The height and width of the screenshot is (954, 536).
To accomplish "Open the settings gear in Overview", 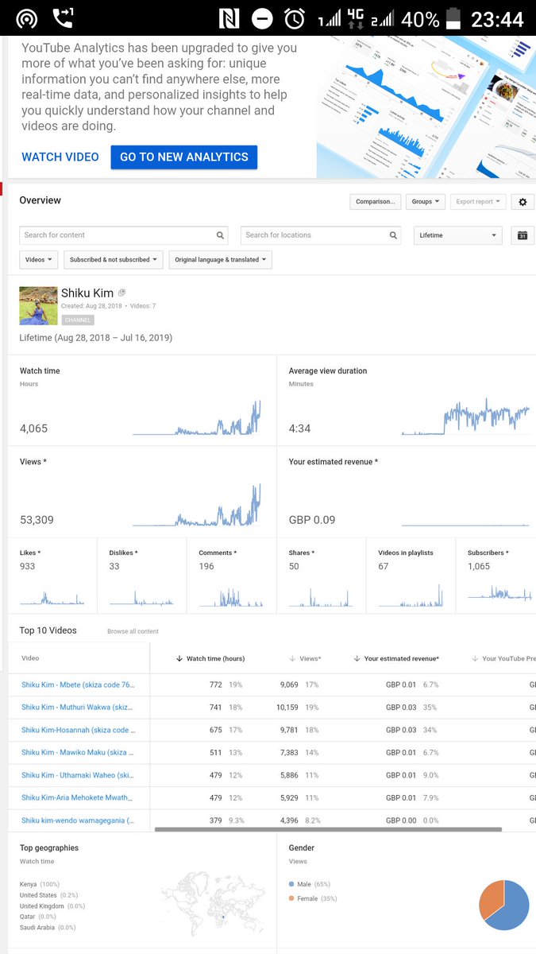I will 523,202.
